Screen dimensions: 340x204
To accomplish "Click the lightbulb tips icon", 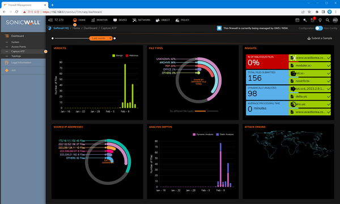I will click(320, 20).
